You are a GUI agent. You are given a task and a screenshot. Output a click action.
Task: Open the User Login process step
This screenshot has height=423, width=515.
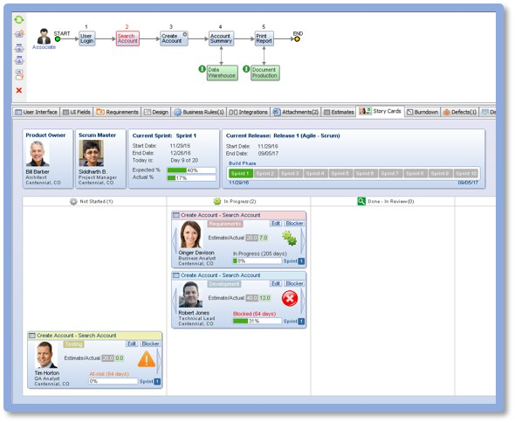click(x=86, y=38)
